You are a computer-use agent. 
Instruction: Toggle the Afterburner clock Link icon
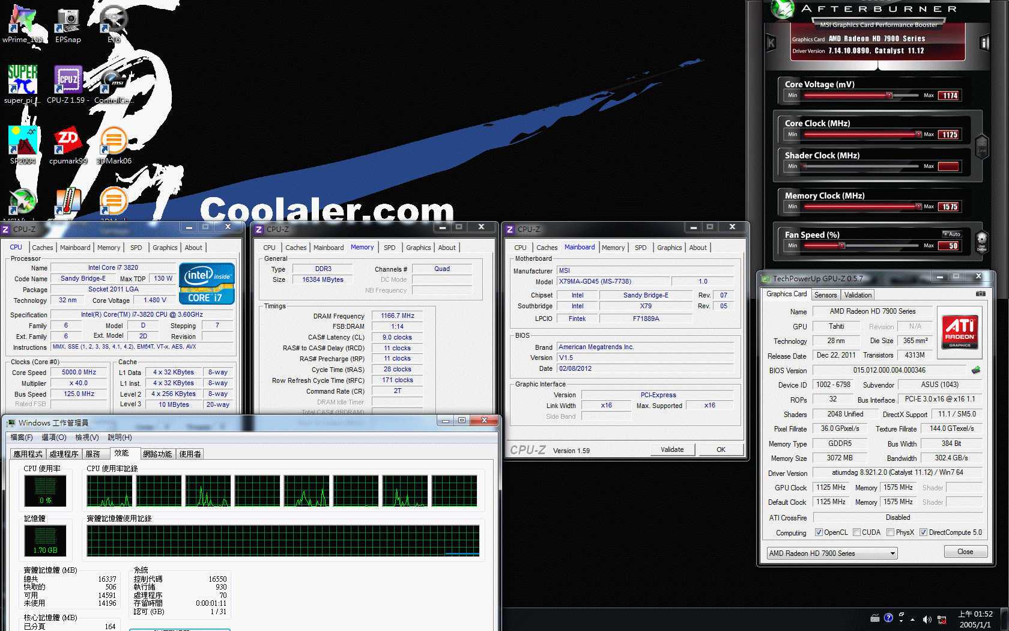[982, 145]
